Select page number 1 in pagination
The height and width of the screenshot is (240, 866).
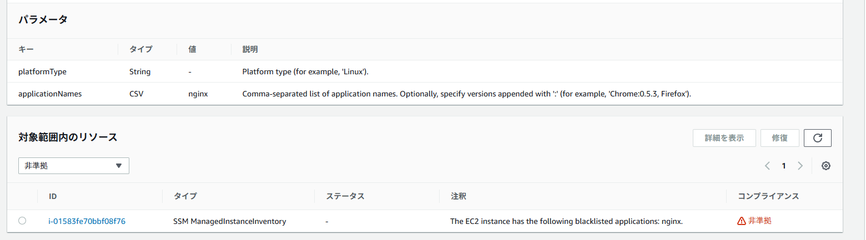point(784,166)
